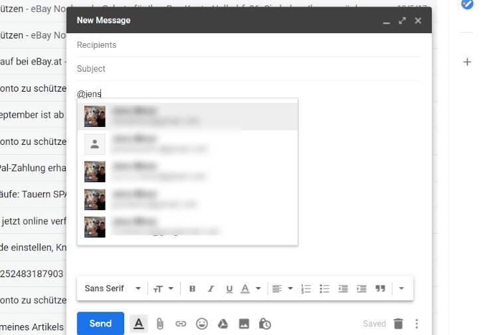Open the Sans Serif font dropdown
This screenshot has width=485, height=335.
point(112,288)
